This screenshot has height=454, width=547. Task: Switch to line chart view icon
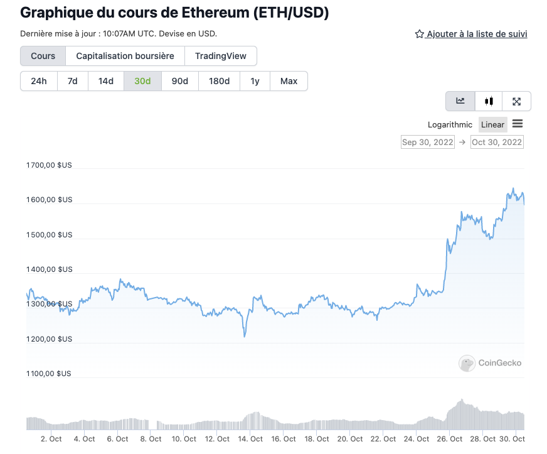(460, 101)
